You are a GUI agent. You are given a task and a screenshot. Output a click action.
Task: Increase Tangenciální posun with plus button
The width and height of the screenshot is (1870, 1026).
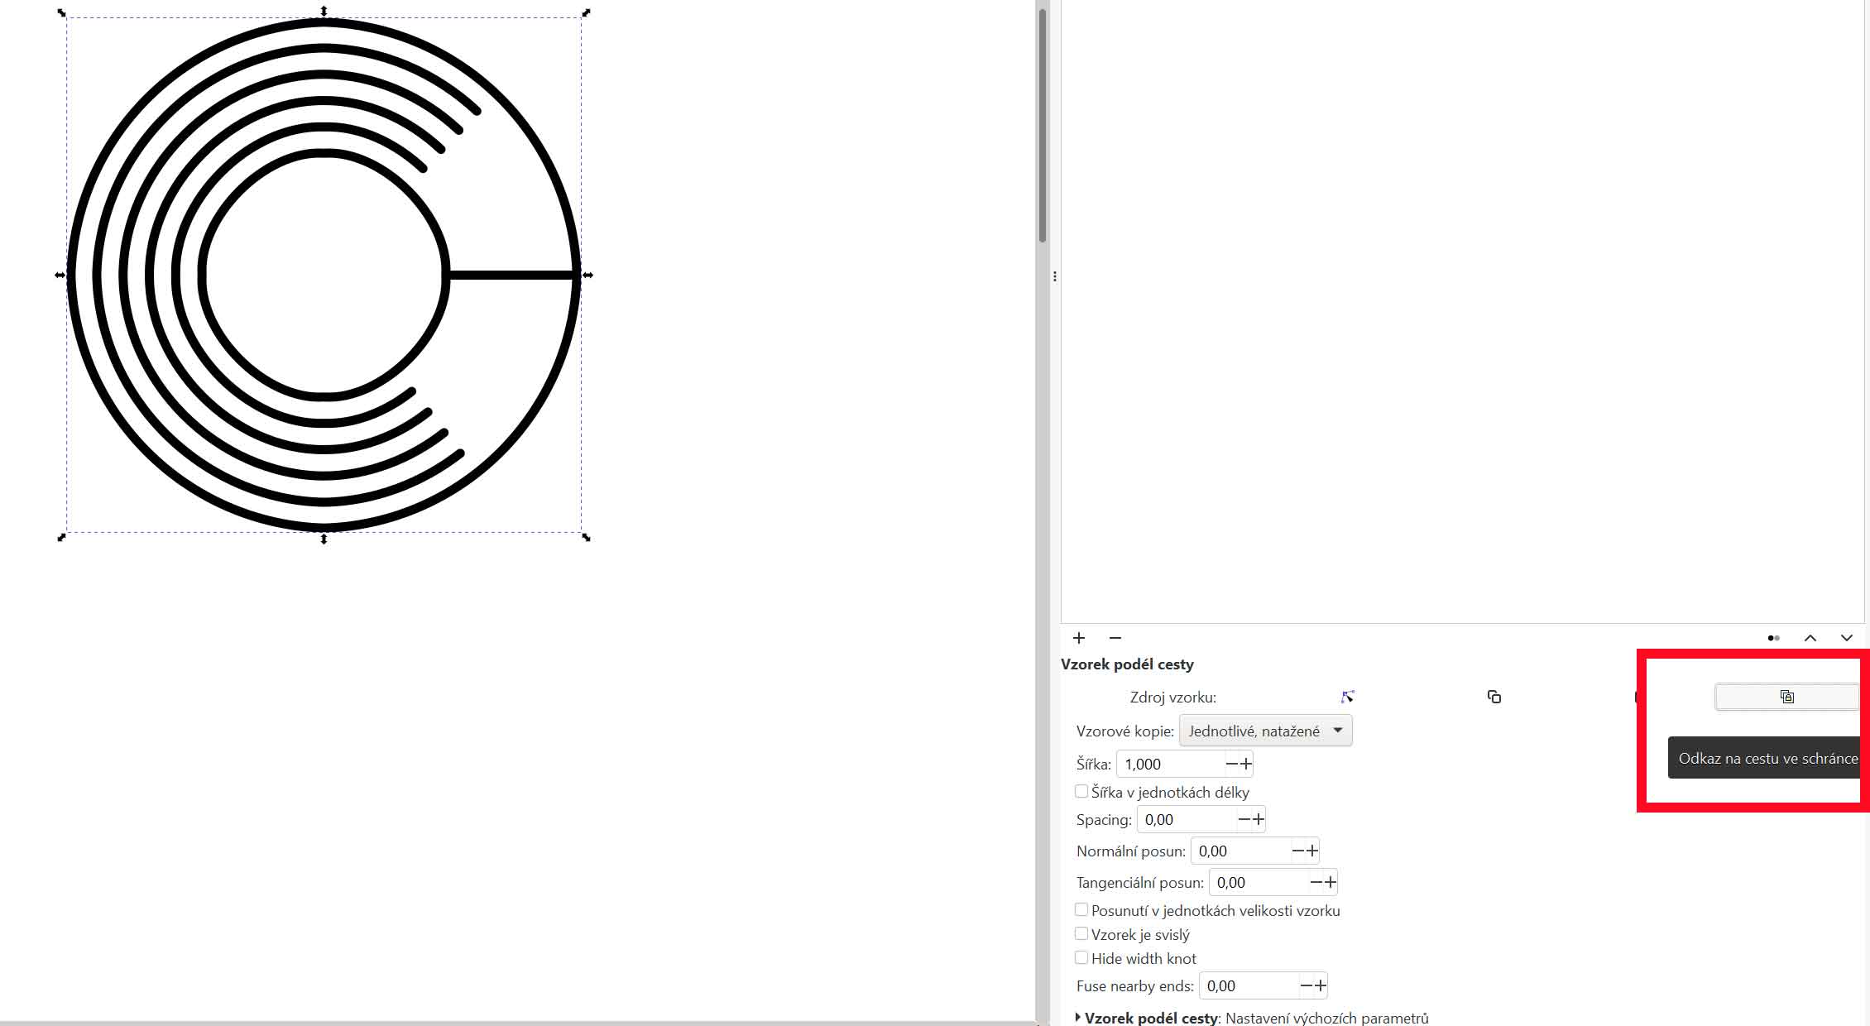(1330, 882)
